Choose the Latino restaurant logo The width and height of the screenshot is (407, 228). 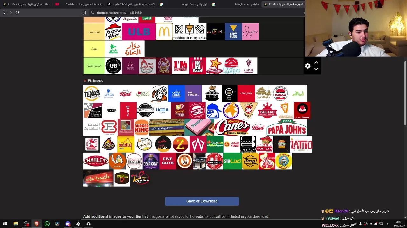[x=301, y=144]
